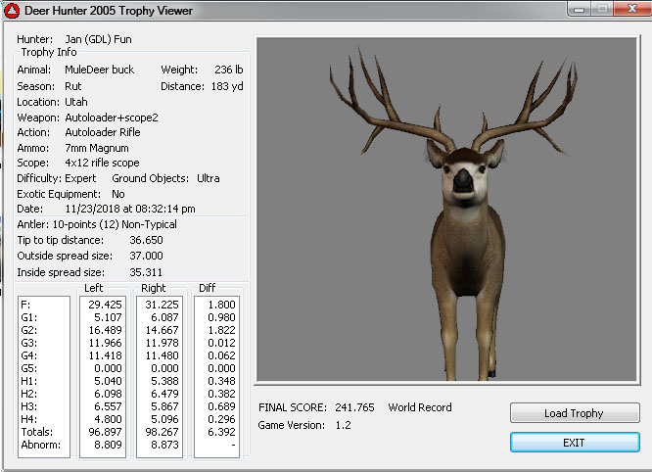The height and width of the screenshot is (472, 652).
Task: Click the date '11/23/2018 at 08:32:14 pm'
Action: (x=130, y=209)
